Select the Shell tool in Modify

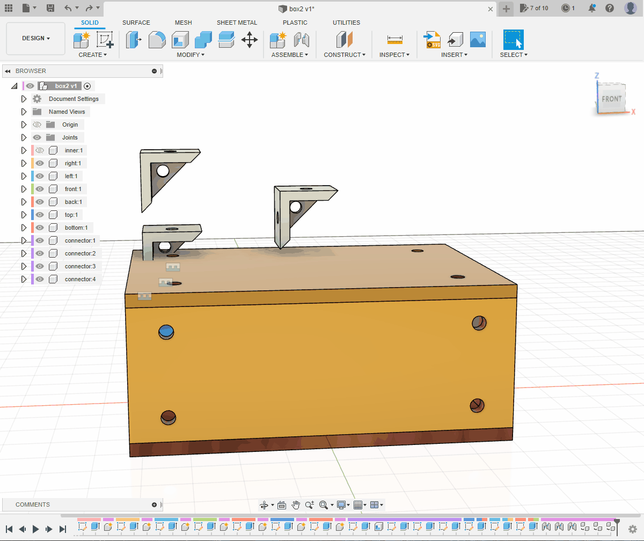[x=180, y=40]
